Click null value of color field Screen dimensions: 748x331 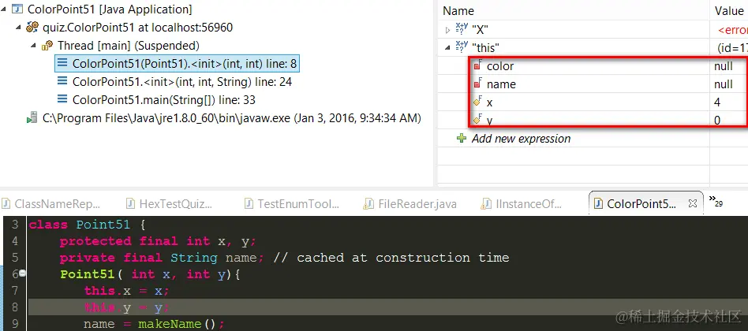click(x=724, y=66)
